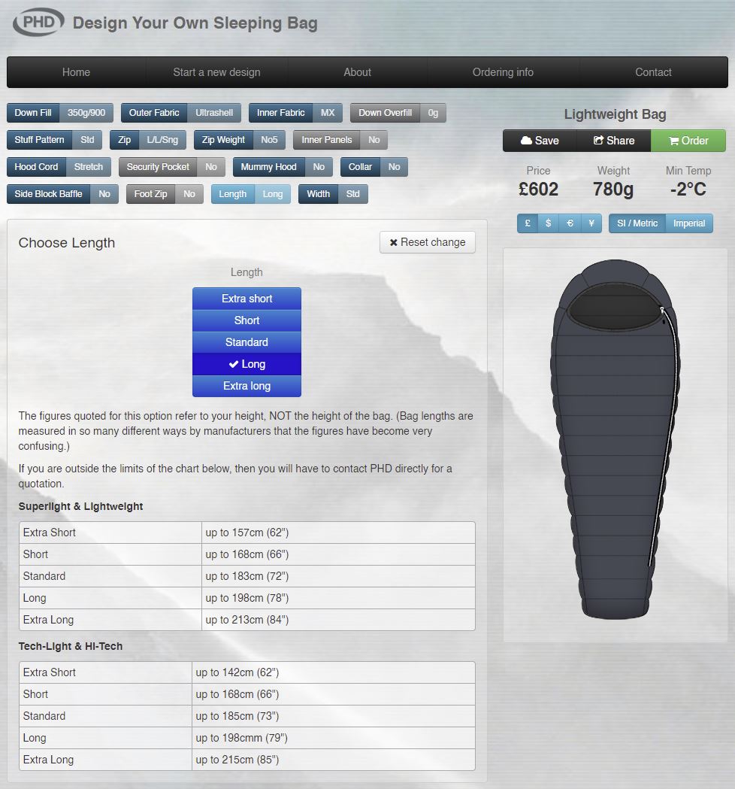This screenshot has height=789, width=735.
Task: Choose Short length option
Action: click(x=247, y=320)
